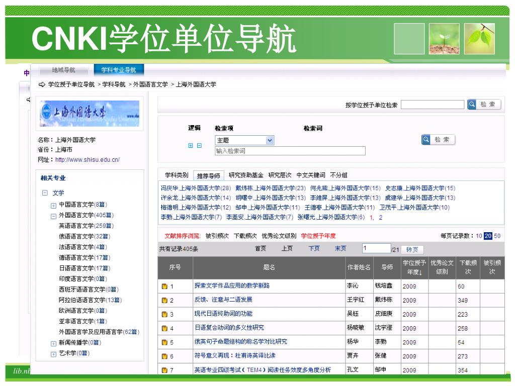This screenshot has height=386, width=515.
Task: Open the 中文关键词 grouping tab
Action: tap(311, 175)
